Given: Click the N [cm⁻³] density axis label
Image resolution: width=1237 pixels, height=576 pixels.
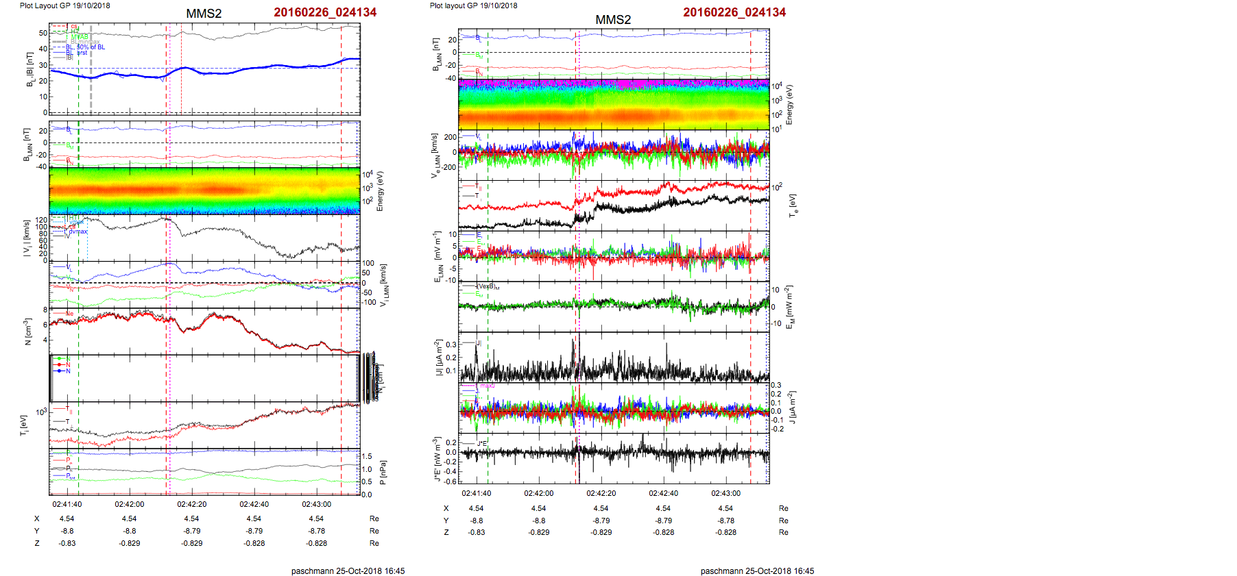Looking at the screenshot, I should pyautogui.click(x=28, y=331).
